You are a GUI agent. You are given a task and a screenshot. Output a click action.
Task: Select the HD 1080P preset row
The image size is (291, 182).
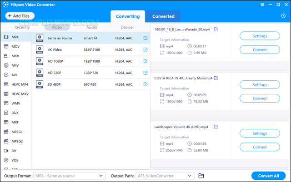point(90,61)
